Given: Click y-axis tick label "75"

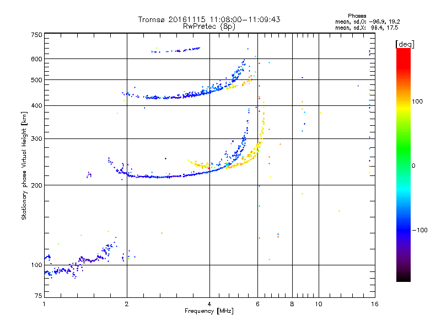Looking at the screenshot, I should (39, 296).
